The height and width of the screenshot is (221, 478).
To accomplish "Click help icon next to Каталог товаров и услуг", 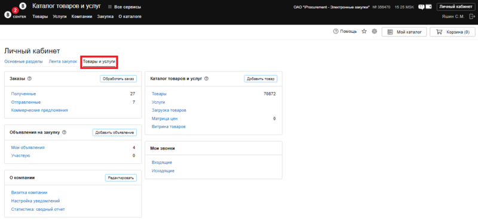I will click(x=206, y=79).
